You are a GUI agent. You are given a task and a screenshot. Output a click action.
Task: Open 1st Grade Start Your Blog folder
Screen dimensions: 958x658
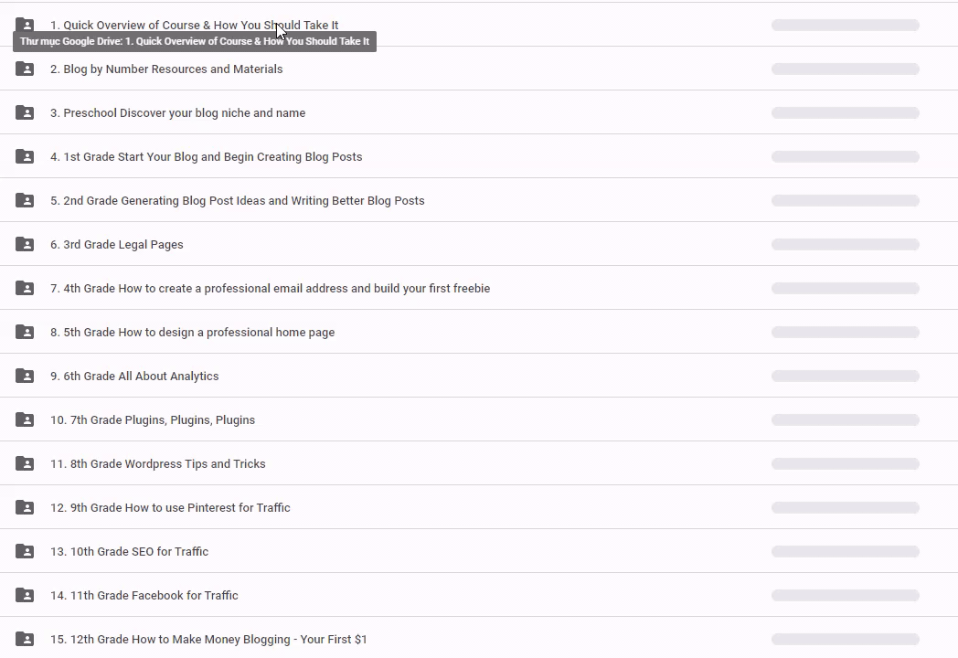pyautogui.click(x=206, y=156)
